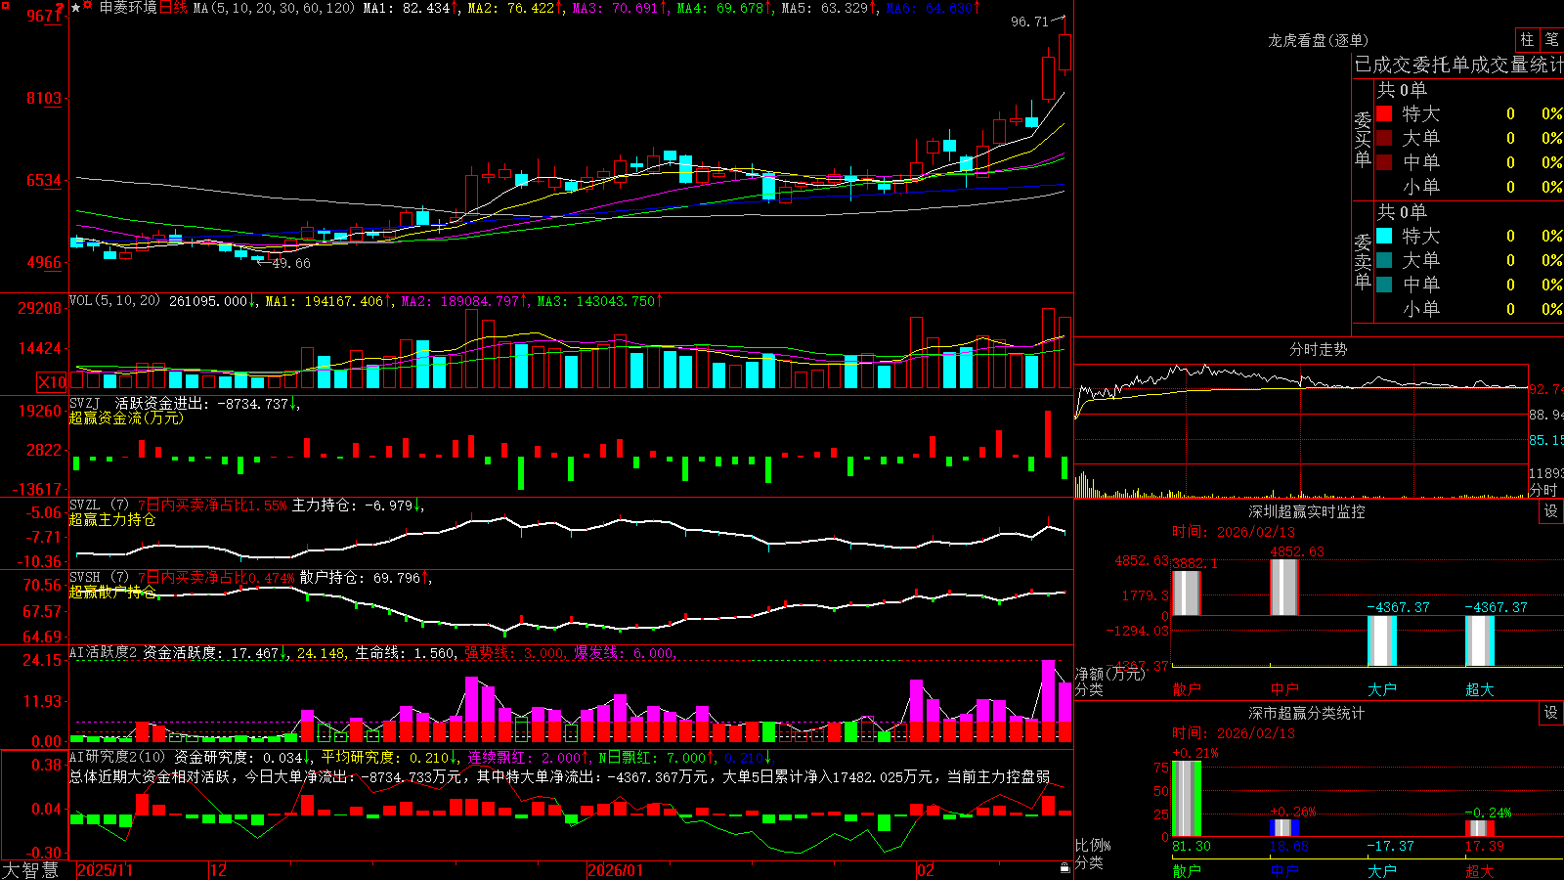Click the 2026/01 timeline label
The height and width of the screenshot is (880, 1564).
(x=616, y=870)
